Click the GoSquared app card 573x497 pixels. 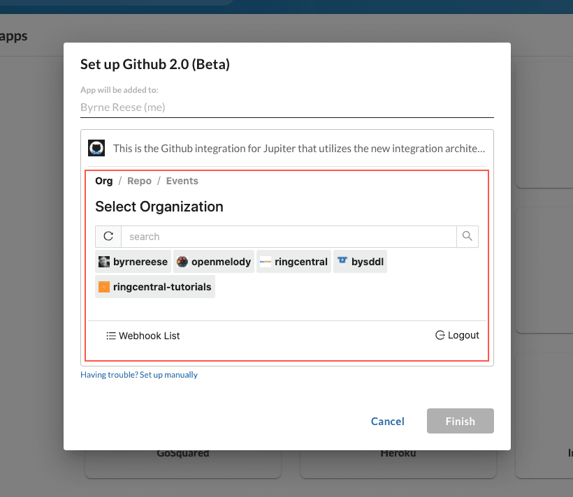[183, 463]
